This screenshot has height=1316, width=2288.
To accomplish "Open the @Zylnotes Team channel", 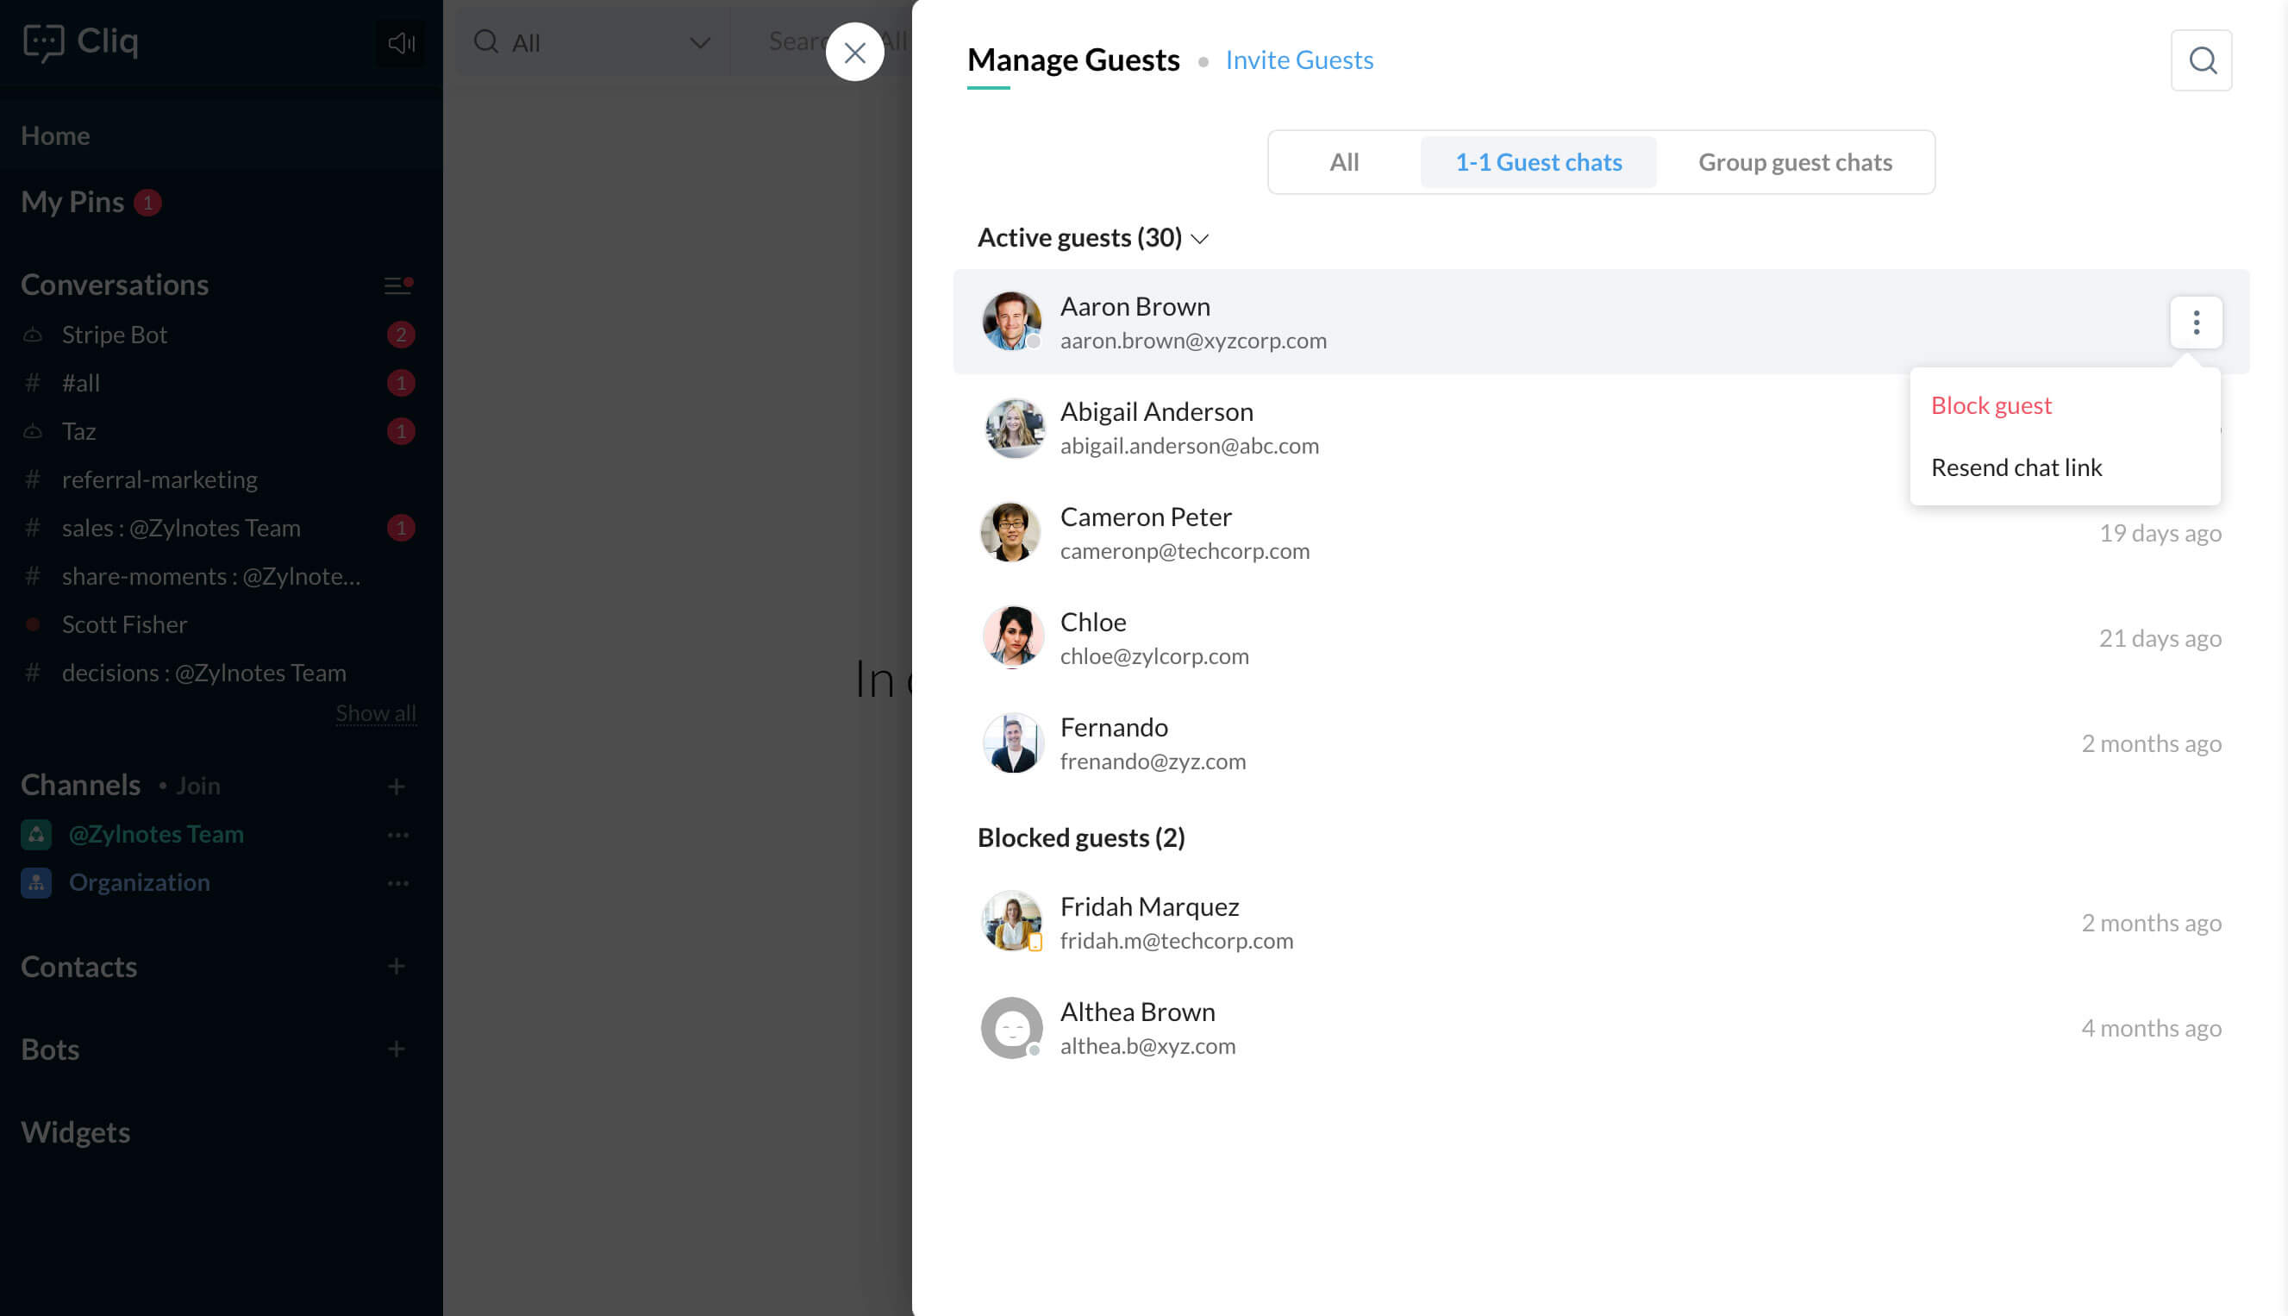I will coord(156,834).
